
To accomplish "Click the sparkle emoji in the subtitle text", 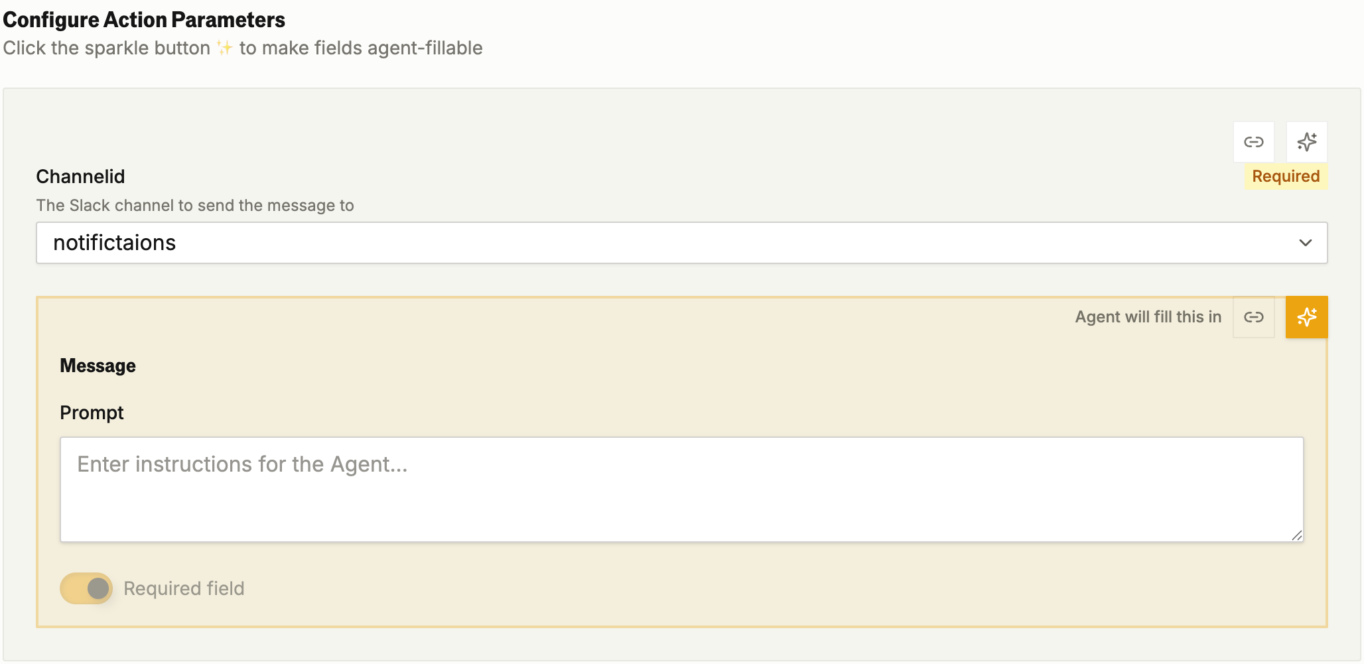I will tap(224, 47).
